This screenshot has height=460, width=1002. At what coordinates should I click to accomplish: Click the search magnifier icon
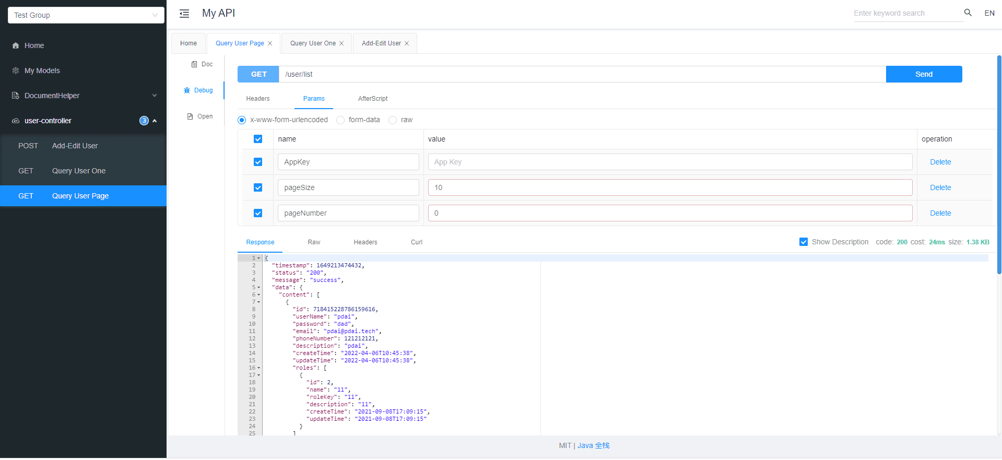coord(968,13)
